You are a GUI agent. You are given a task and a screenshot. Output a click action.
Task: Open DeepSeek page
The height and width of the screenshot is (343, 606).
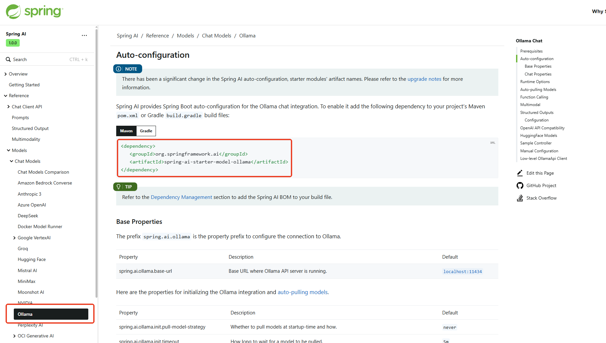[x=28, y=216]
